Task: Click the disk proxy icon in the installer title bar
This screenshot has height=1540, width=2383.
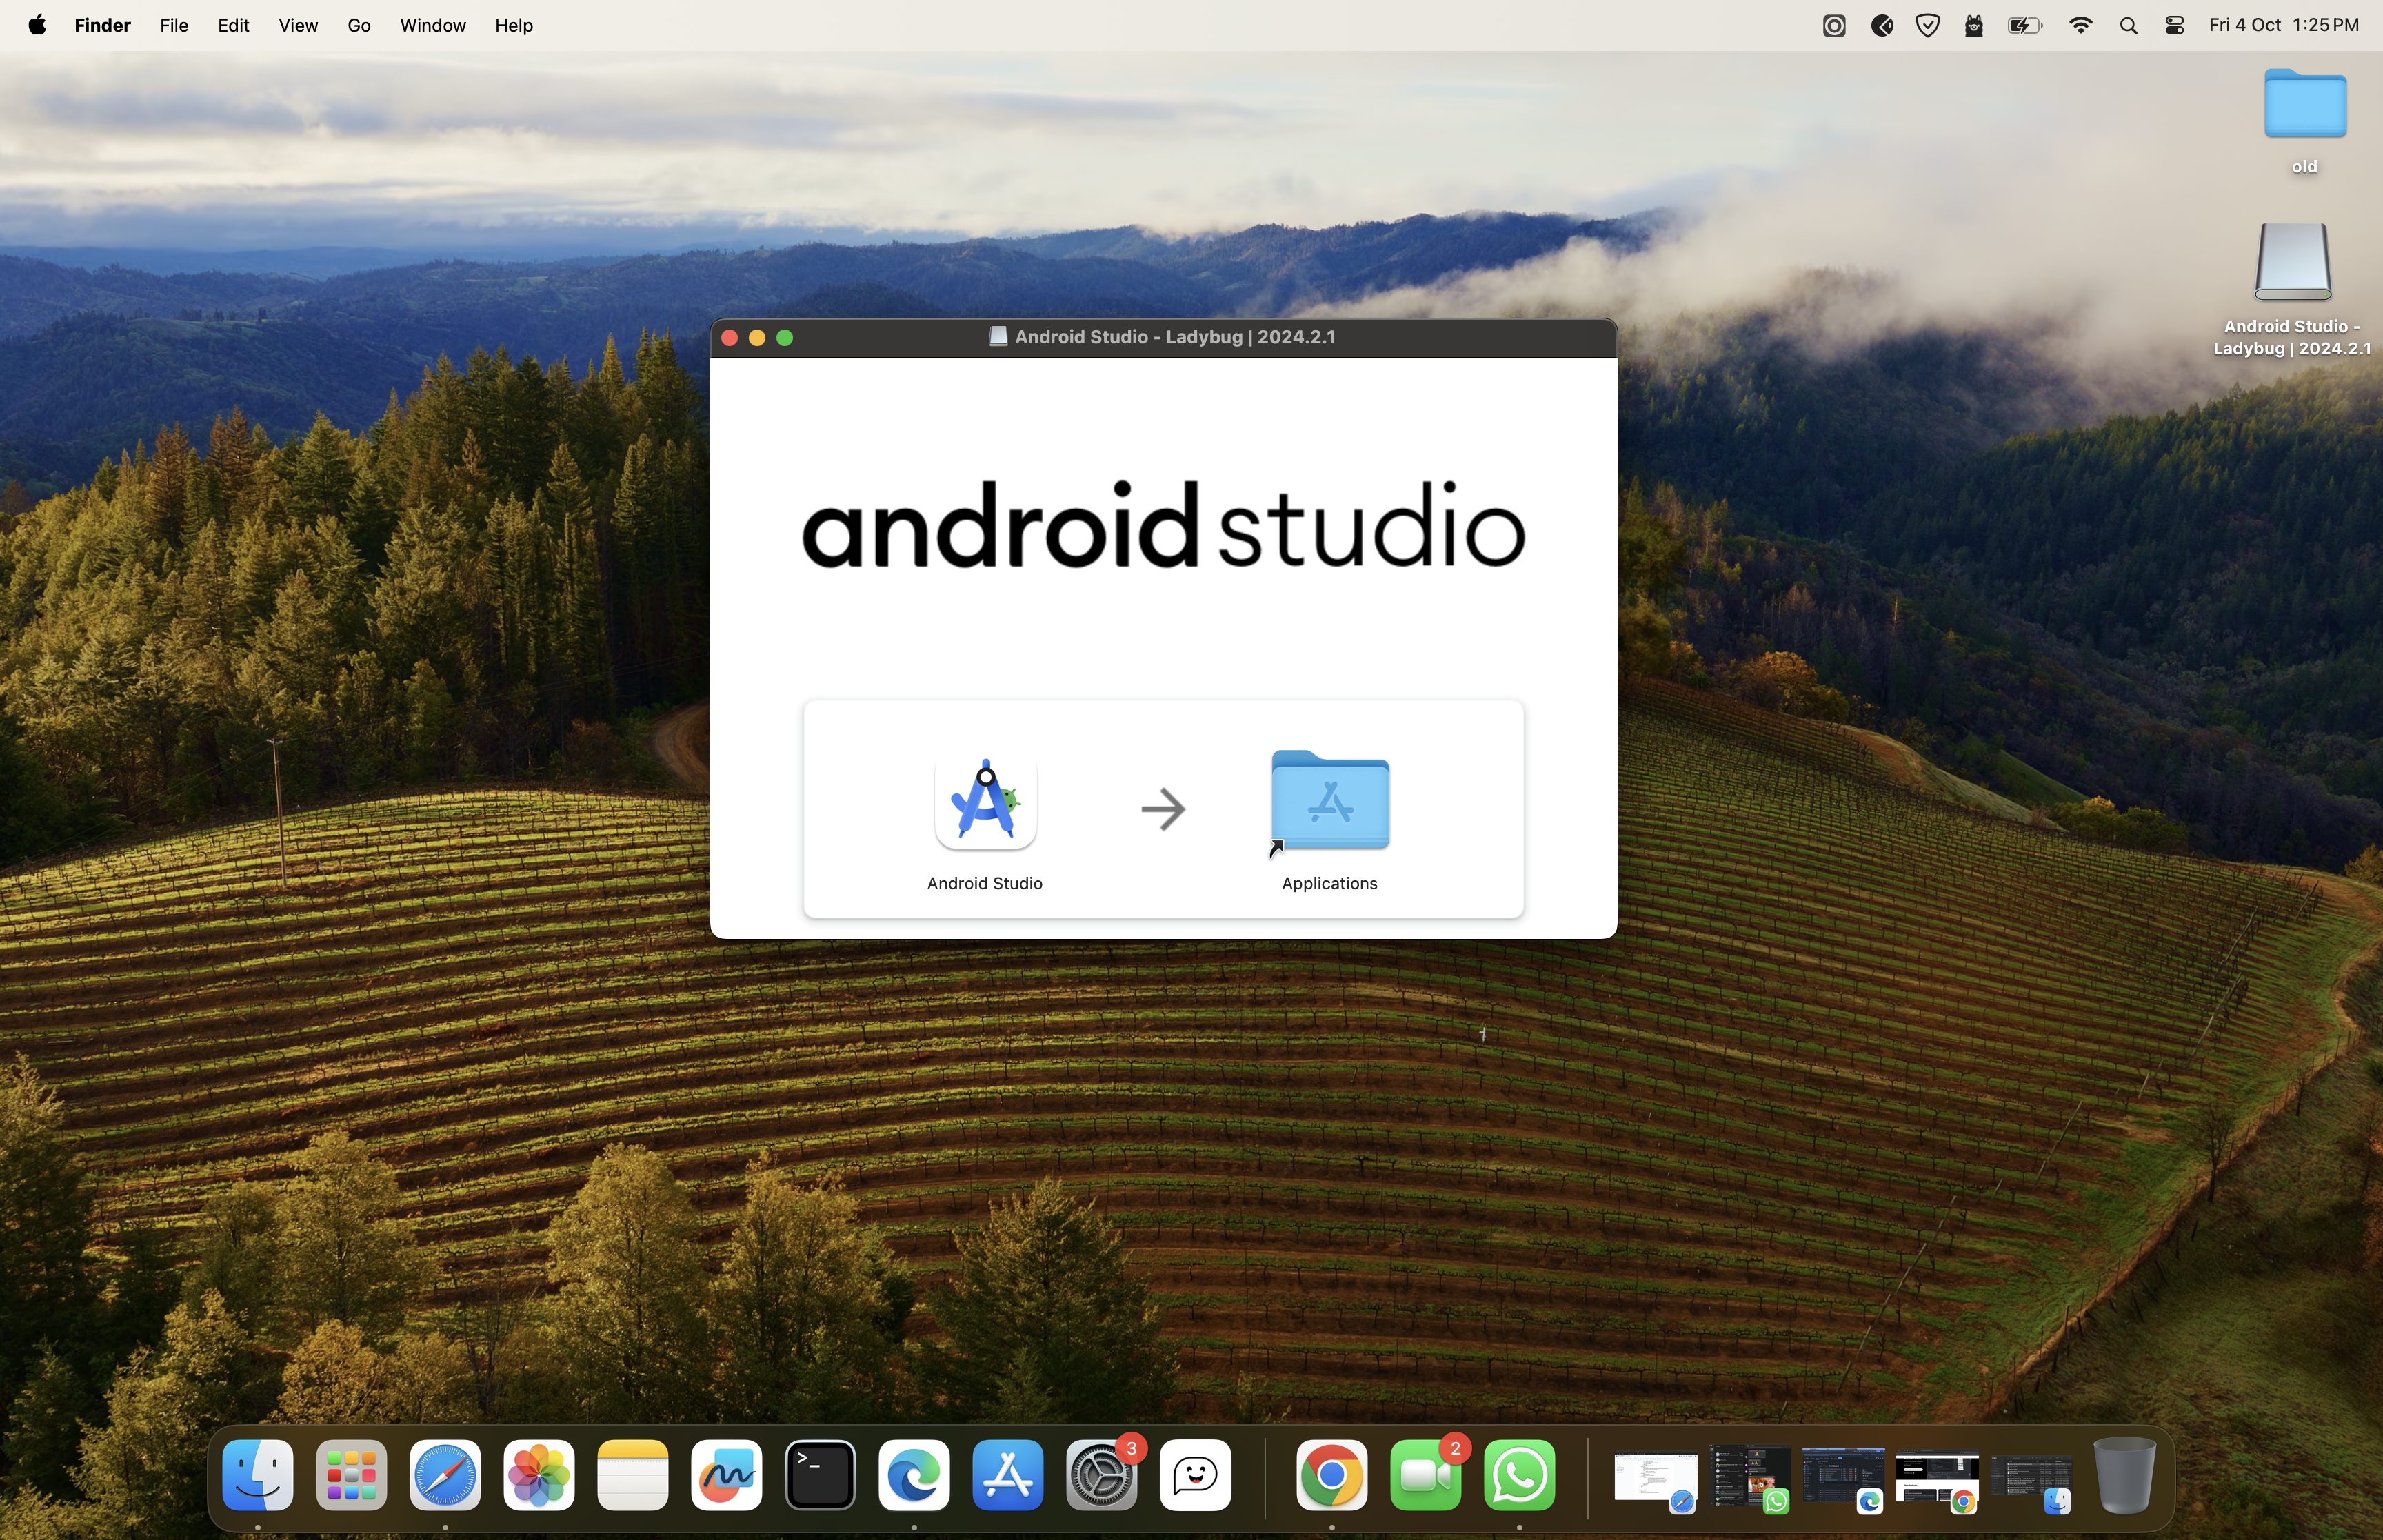Action: [997, 337]
